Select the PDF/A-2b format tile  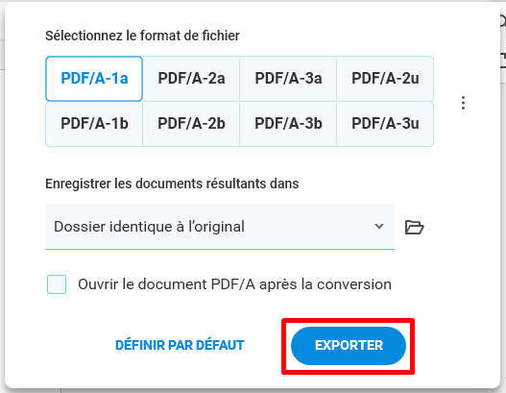tap(191, 124)
